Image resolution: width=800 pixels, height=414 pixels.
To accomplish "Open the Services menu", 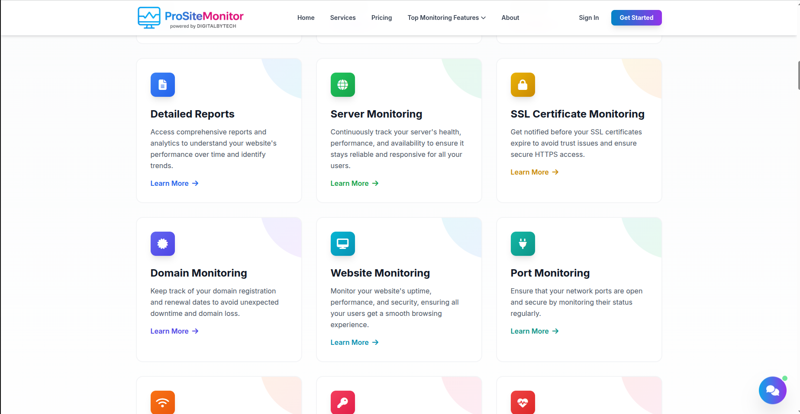I will coord(343,18).
